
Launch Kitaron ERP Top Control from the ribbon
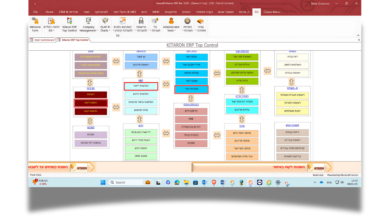coord(70,25)
